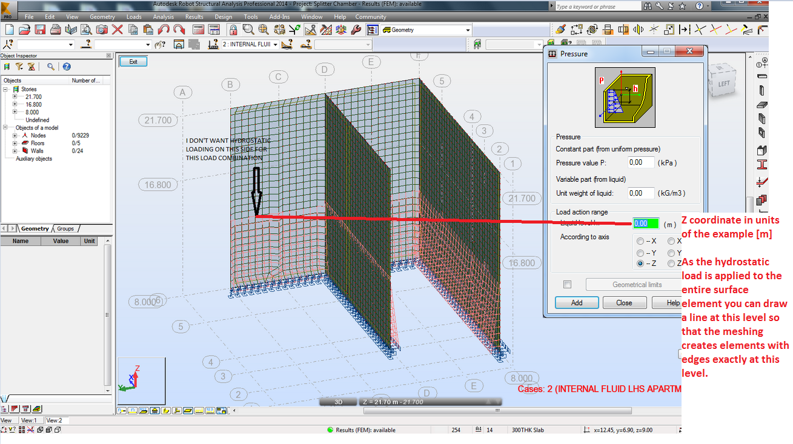793x444 pixels.
Task: Click the green Liquid level input field
Action: click(x=646, y=224)
